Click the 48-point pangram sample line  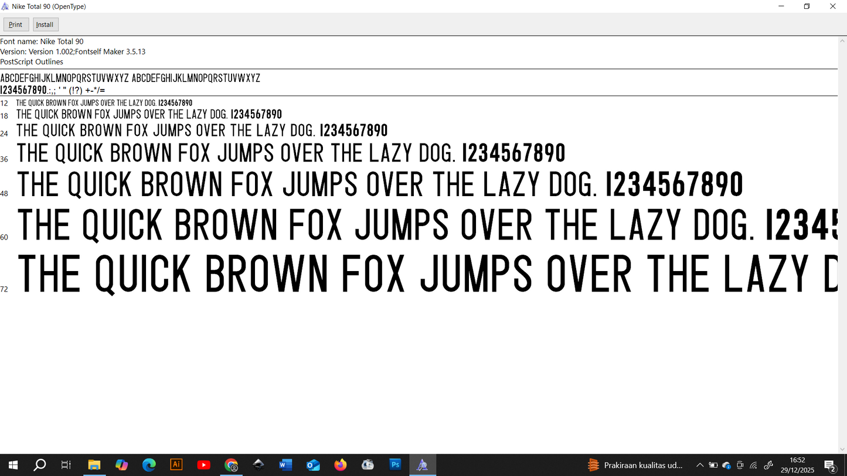point(380,184)
